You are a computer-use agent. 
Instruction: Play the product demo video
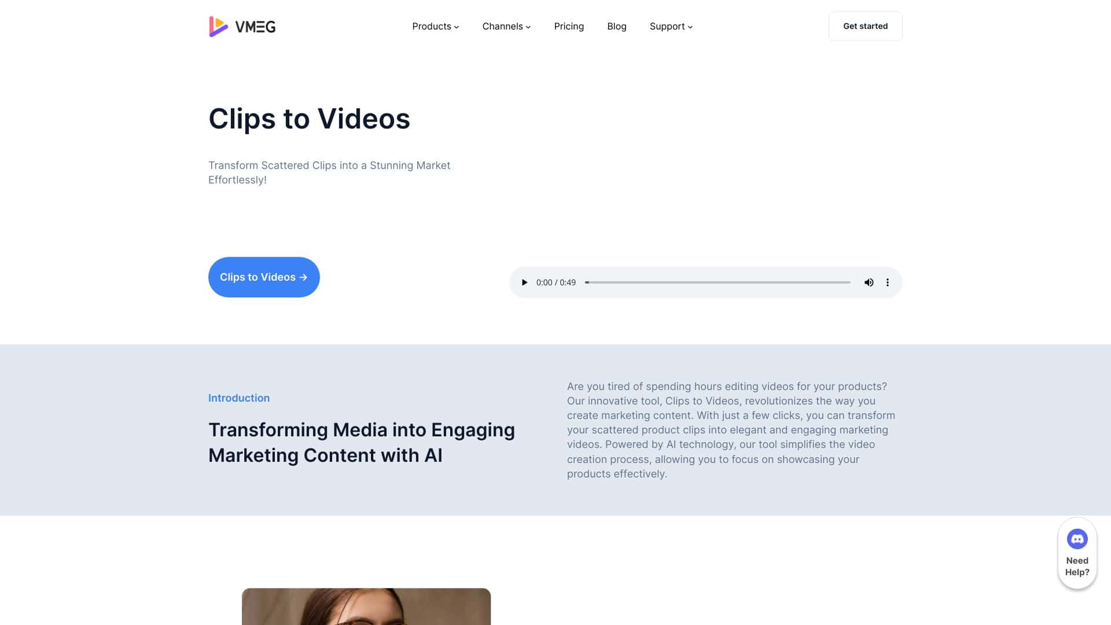pyautogui.click(x=524, y=282)
